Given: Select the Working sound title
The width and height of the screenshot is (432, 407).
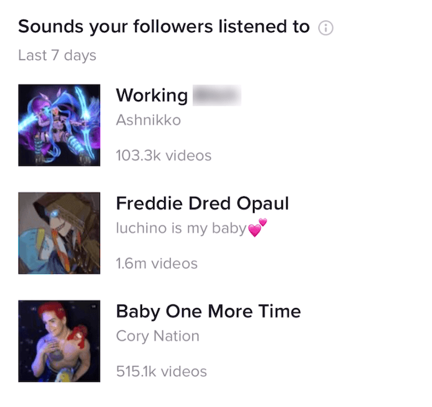Looking at the screenshot, I should [178, 95].
